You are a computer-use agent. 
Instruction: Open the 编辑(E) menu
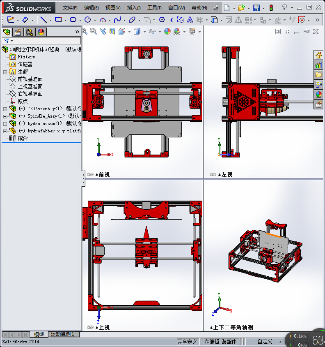(x=91, y=8)
